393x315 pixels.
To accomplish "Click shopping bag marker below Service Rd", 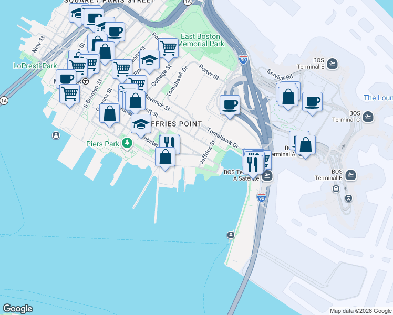I will [x=288, y=98].
